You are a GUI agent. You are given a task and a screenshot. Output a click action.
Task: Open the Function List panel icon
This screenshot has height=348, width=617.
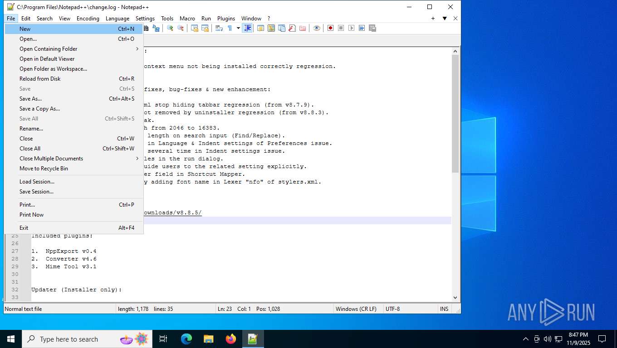point(292,28)
